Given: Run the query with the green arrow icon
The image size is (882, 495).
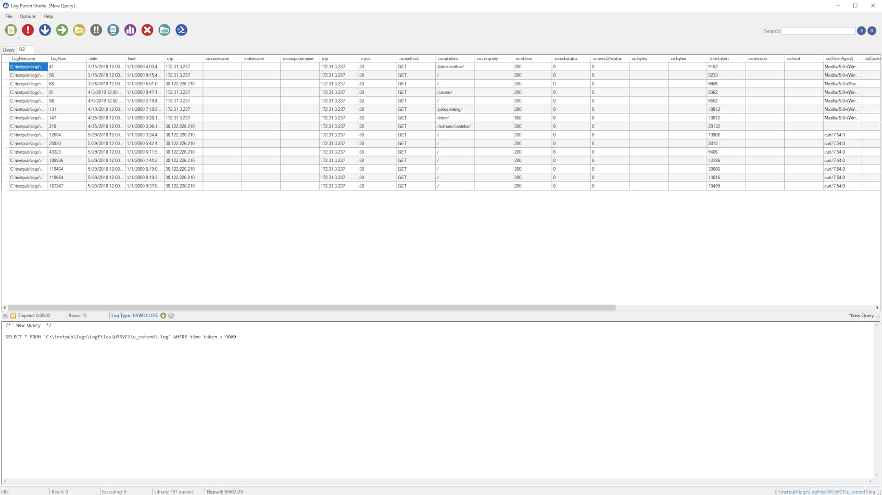Looking at the screenshot, I should pos(61,30).
